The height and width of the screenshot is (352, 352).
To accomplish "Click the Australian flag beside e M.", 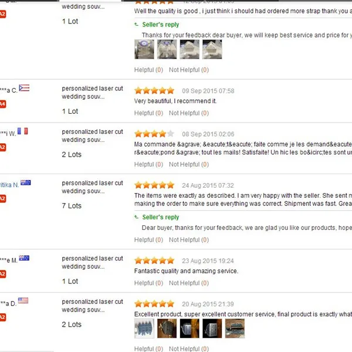I will (x=24, y=258).
